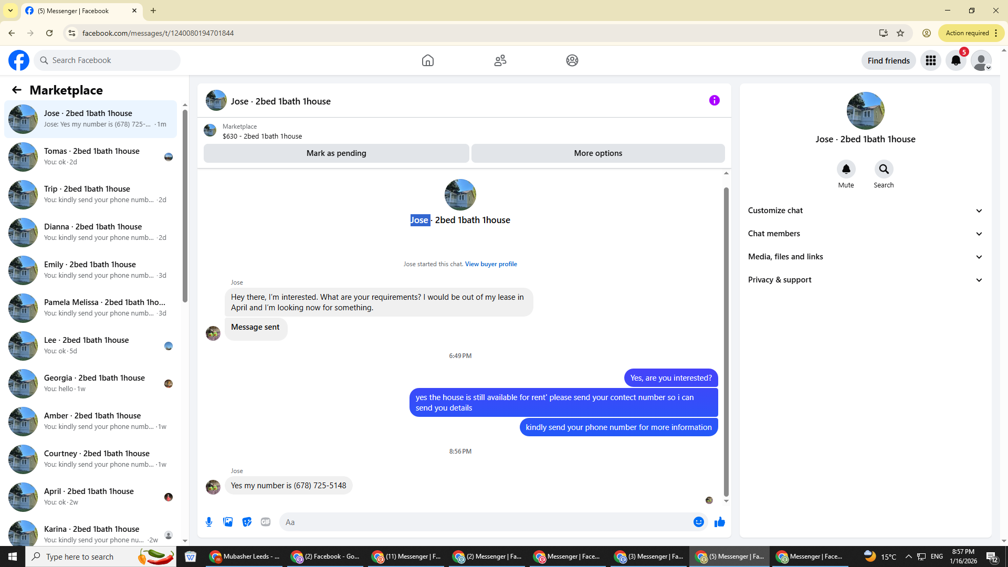Click the Aa message input field
Image resolution: width=1008 pixels, height=567 pixels.
point(483,522)
